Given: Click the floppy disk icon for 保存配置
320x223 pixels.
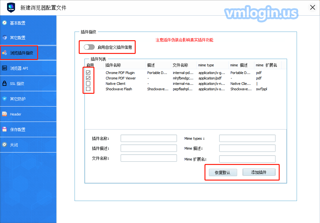Looking at the screenshot, I should pos(4,130).
